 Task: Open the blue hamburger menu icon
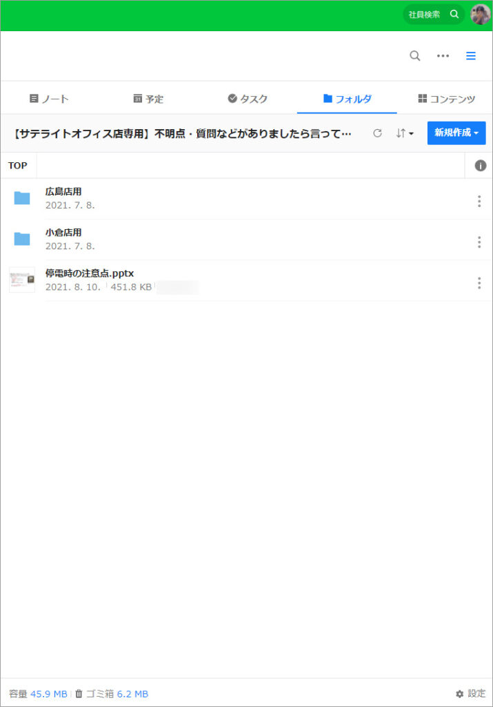471,56
